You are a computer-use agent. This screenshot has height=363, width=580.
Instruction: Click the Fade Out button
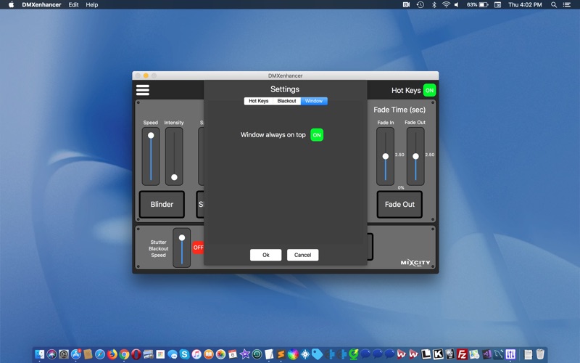pyautogui.click(x=399, y=204)
